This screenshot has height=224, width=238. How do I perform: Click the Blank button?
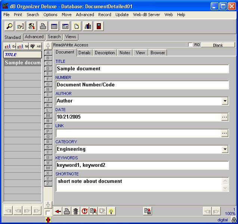218,45
